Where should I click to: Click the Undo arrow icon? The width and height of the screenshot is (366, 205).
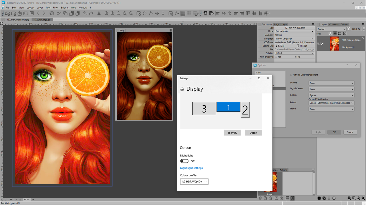tap(85, 13)
